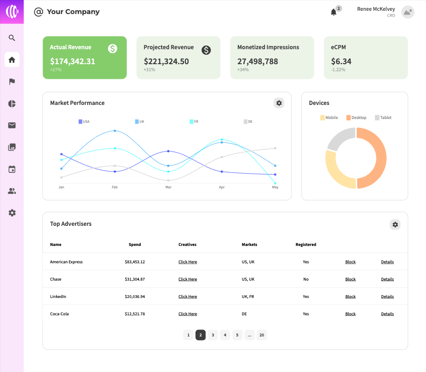This screenshot has width=426, height=372.
Task: Toggle the USA legend in chart
Action: pos(84,122)
